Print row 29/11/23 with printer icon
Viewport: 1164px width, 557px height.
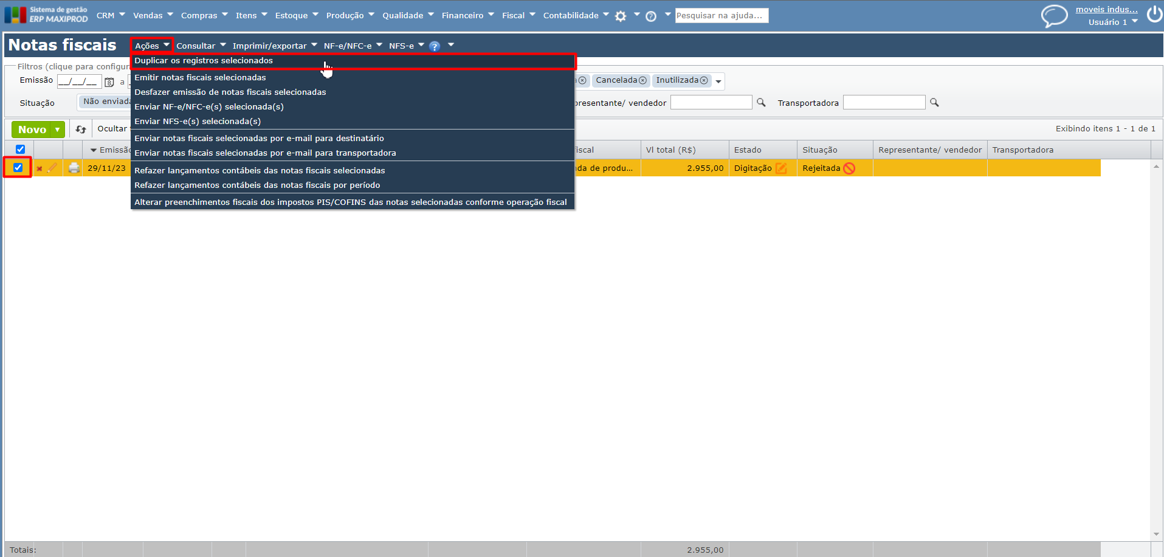74,168
